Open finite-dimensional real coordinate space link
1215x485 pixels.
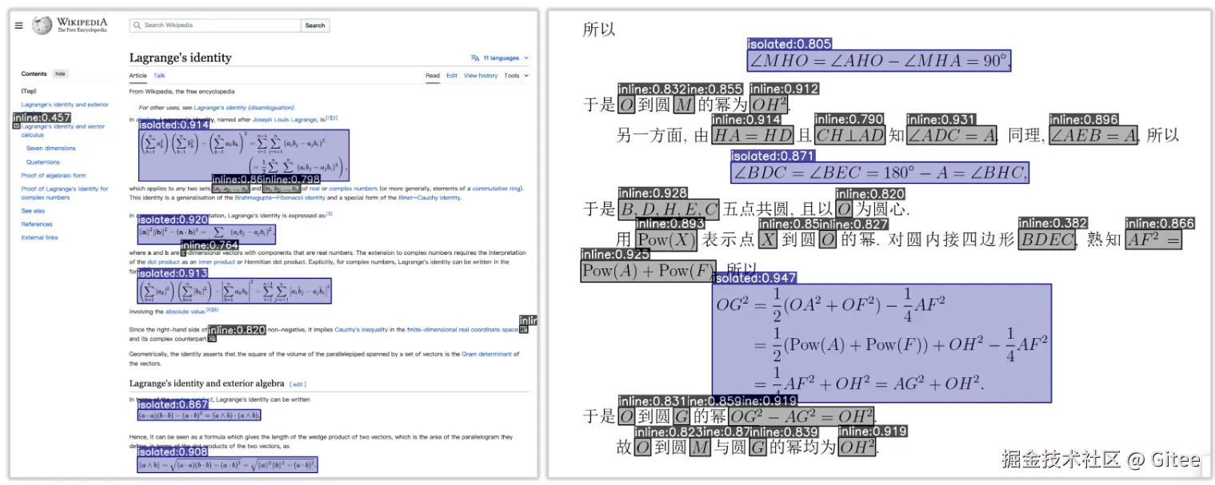462,329
